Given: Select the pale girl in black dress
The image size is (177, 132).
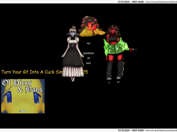Looking at the screenshot, I should [x=73, y=54].
